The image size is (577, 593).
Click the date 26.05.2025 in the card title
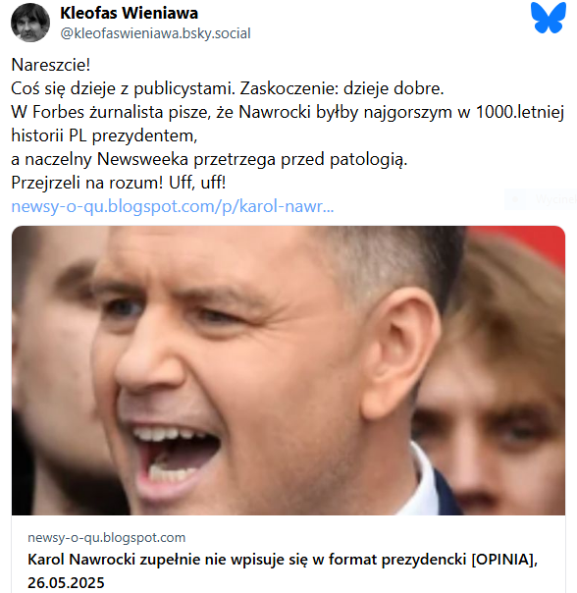66,583
